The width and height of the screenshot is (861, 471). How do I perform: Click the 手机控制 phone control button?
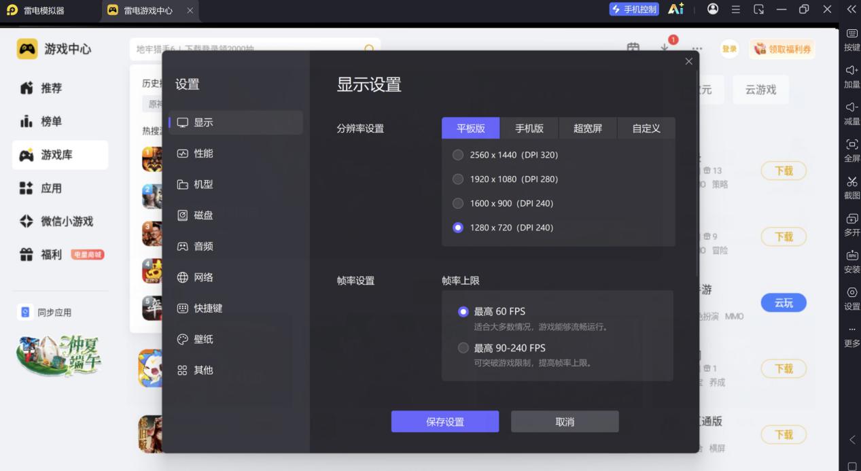(x=634, y=10)
